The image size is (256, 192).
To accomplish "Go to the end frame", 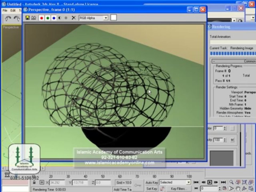I will point(223,182).
